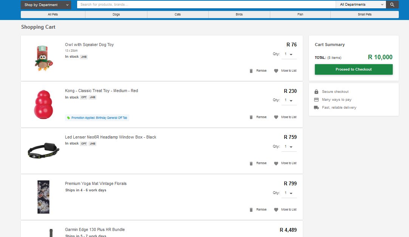Open Owl with Sqeaker Dog Toy product title
Viewport: 409px width, 237px height.
coord(90,45)
